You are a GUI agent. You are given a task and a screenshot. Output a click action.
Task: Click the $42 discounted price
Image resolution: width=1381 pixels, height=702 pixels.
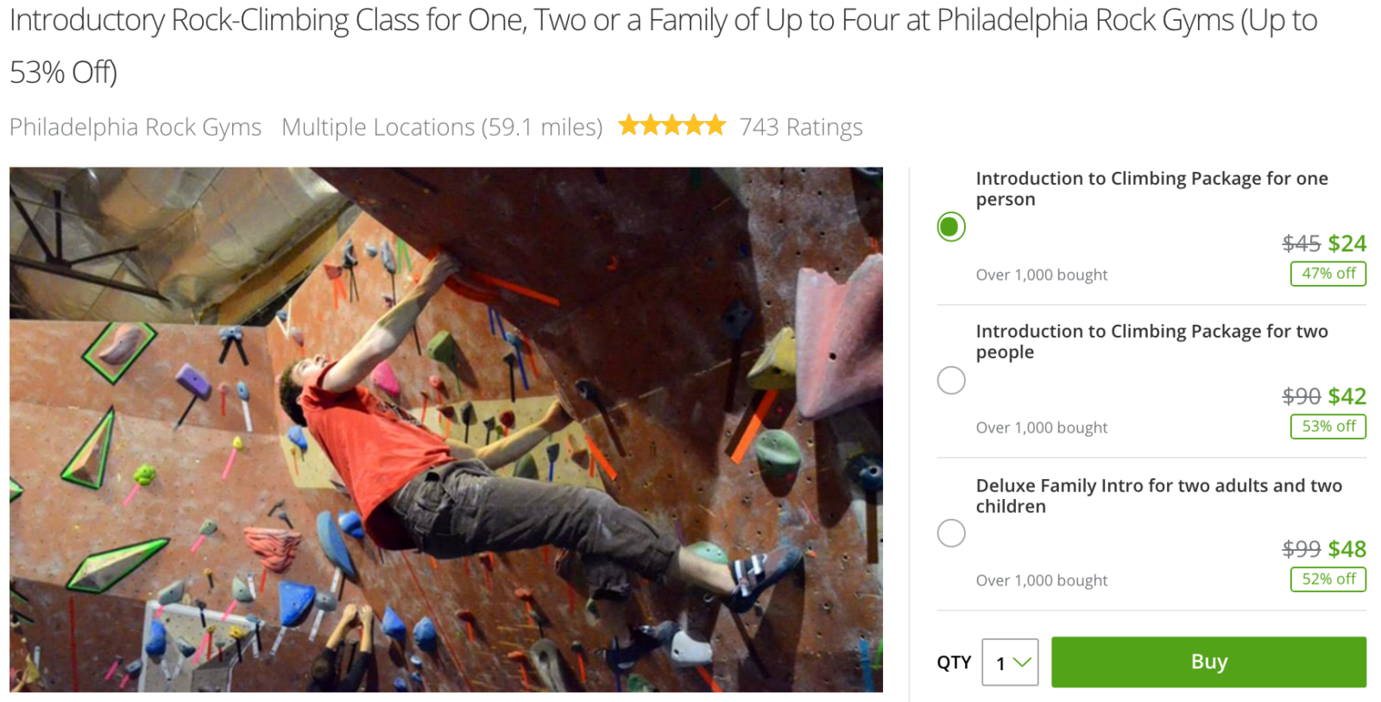coord(1346,396)
